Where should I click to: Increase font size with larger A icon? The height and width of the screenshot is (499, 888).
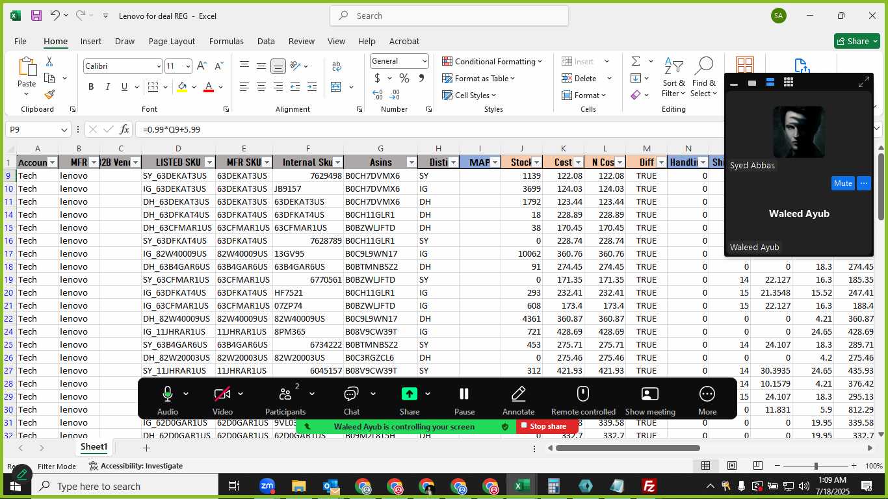tap(202, 66)
